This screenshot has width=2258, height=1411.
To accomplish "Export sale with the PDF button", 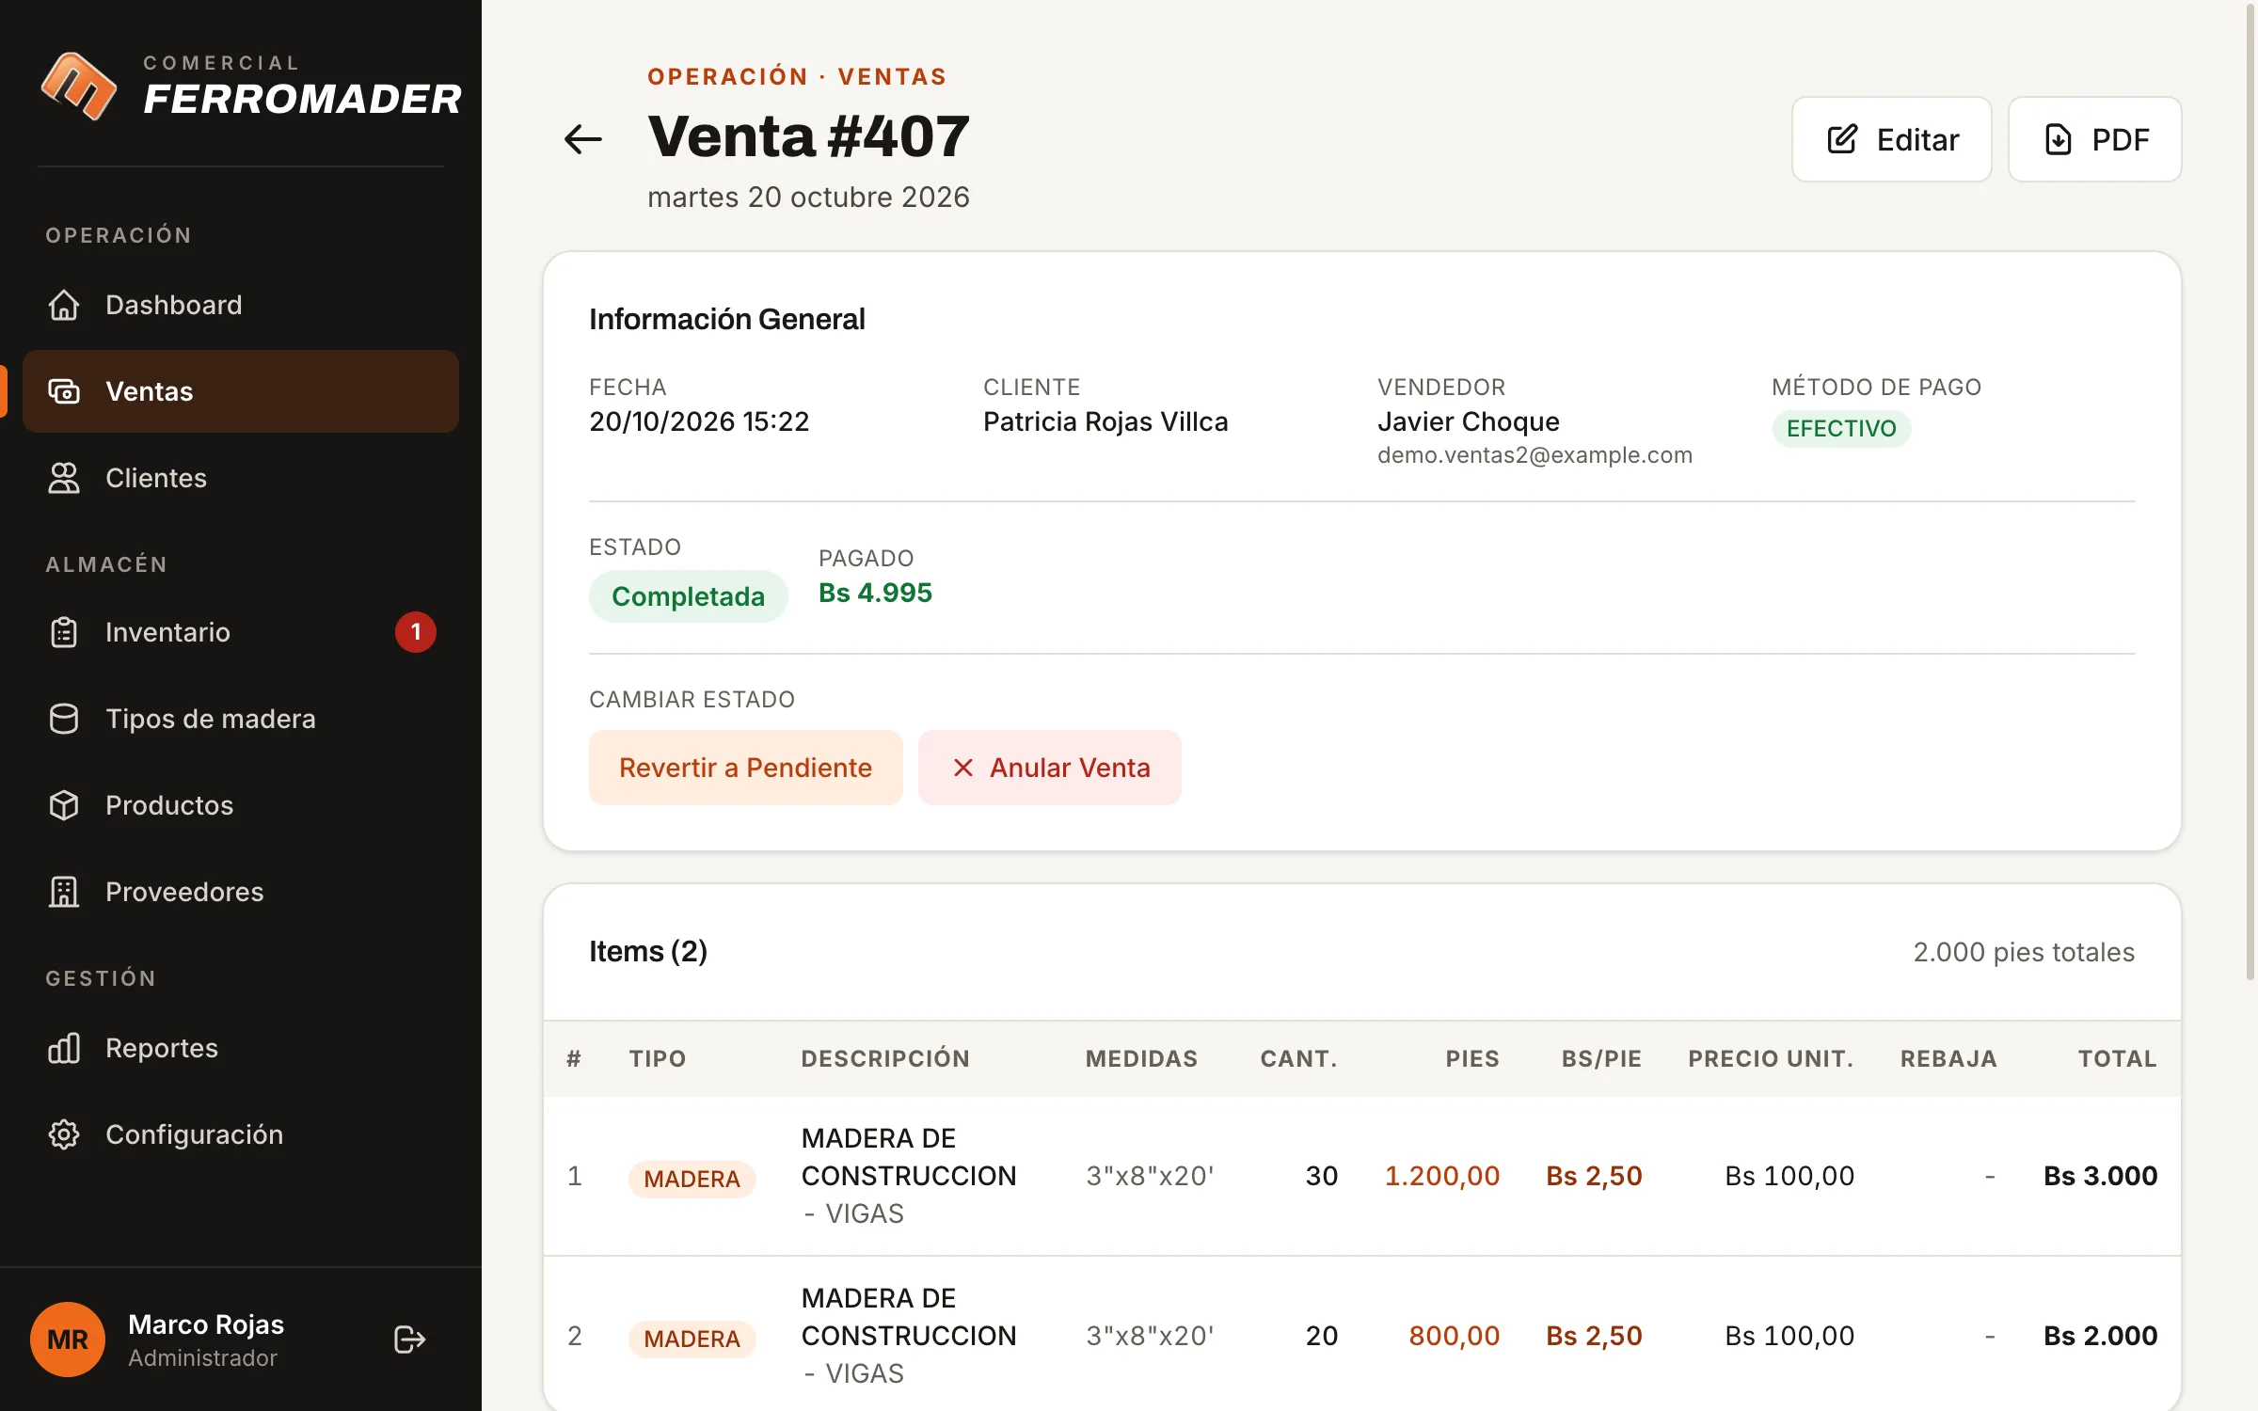I will (2095, 139).
